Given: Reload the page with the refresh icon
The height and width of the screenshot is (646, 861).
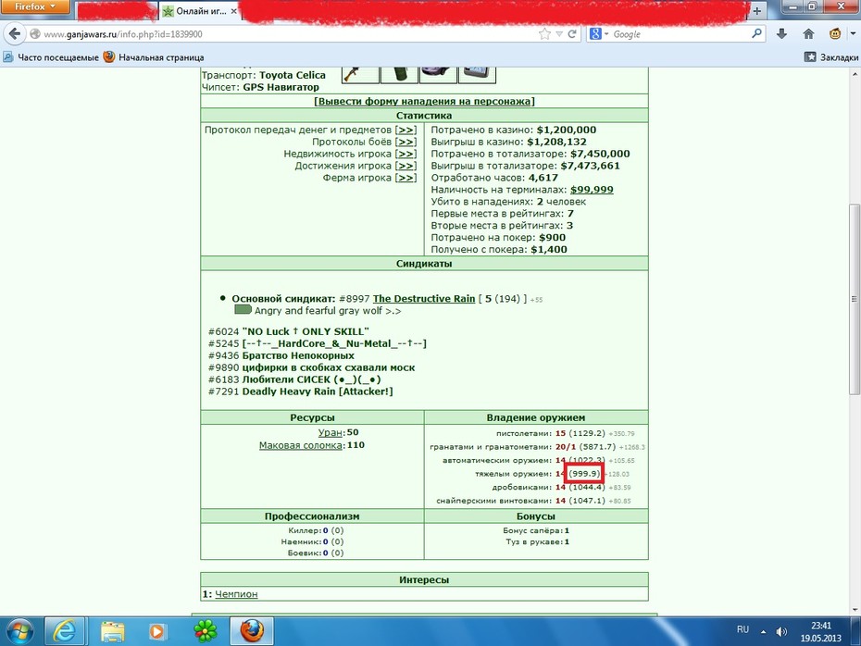Looking at the screenshot, I should tap(571, 34).
